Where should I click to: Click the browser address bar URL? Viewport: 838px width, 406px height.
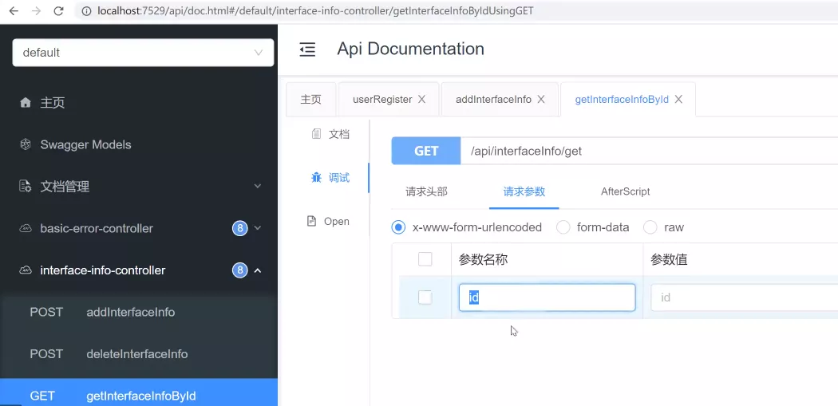coord(315,10)
